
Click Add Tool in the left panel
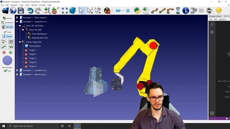click(x=7, y=18)
